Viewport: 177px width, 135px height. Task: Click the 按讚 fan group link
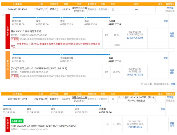click(x=173, y=84)
